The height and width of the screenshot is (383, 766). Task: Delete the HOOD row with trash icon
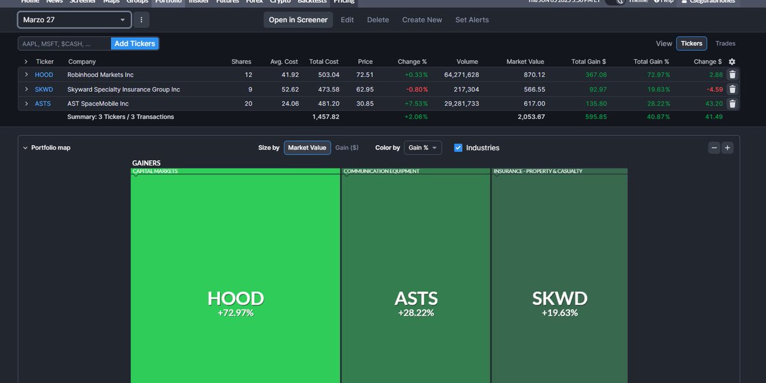pyautogui.click(x=732, y=75)
